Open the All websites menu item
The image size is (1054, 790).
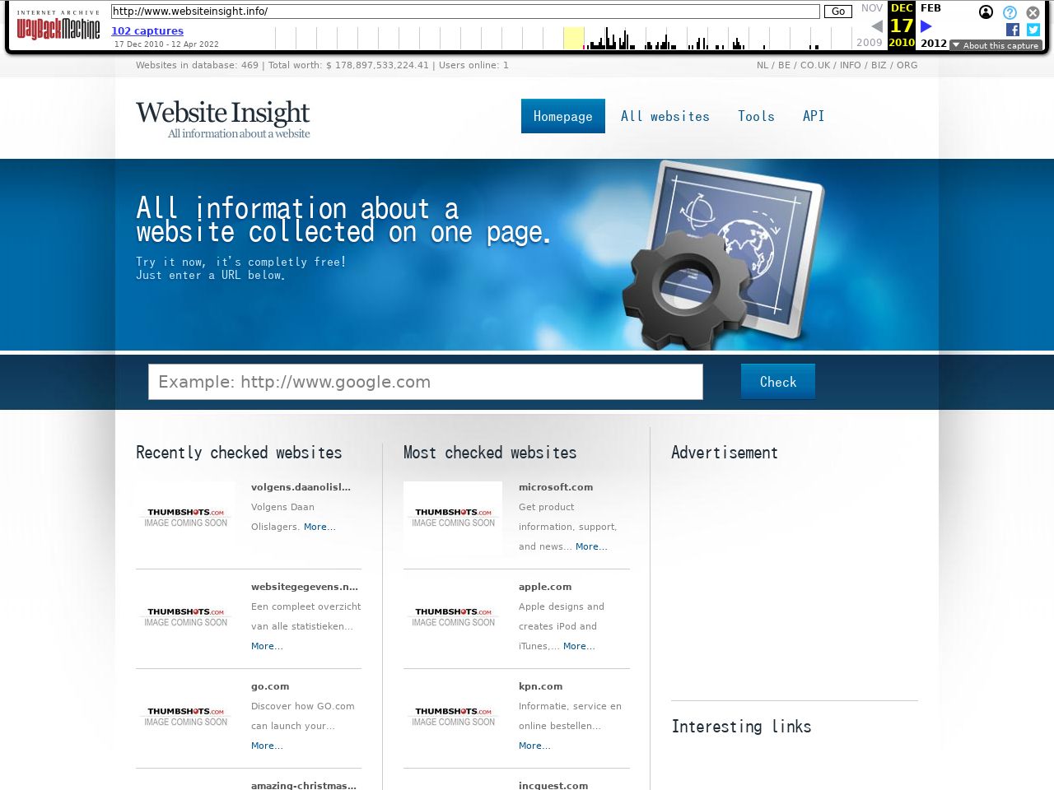pos(665,116)
